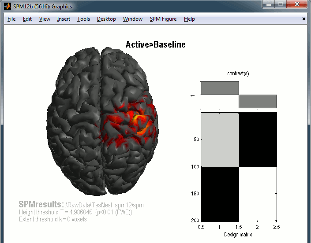
Task: Select the Active>Baseline title text
Action: (155, 44)
